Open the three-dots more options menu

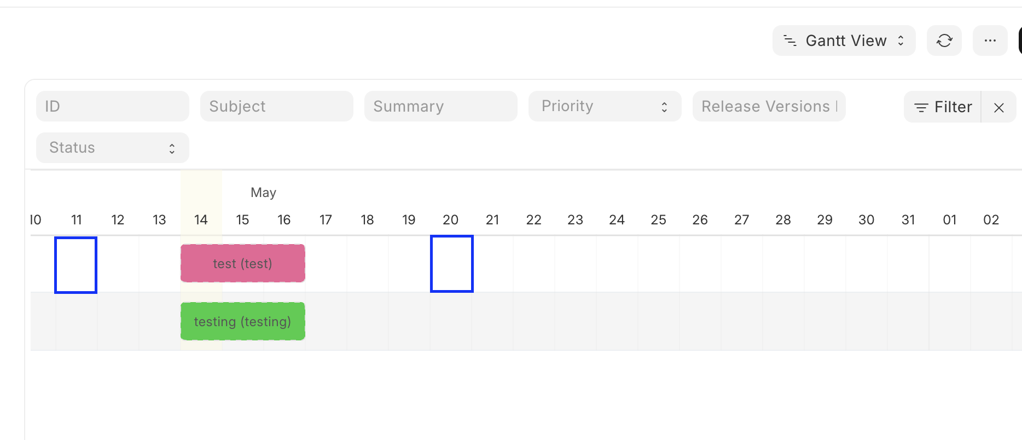coord(990,40)
